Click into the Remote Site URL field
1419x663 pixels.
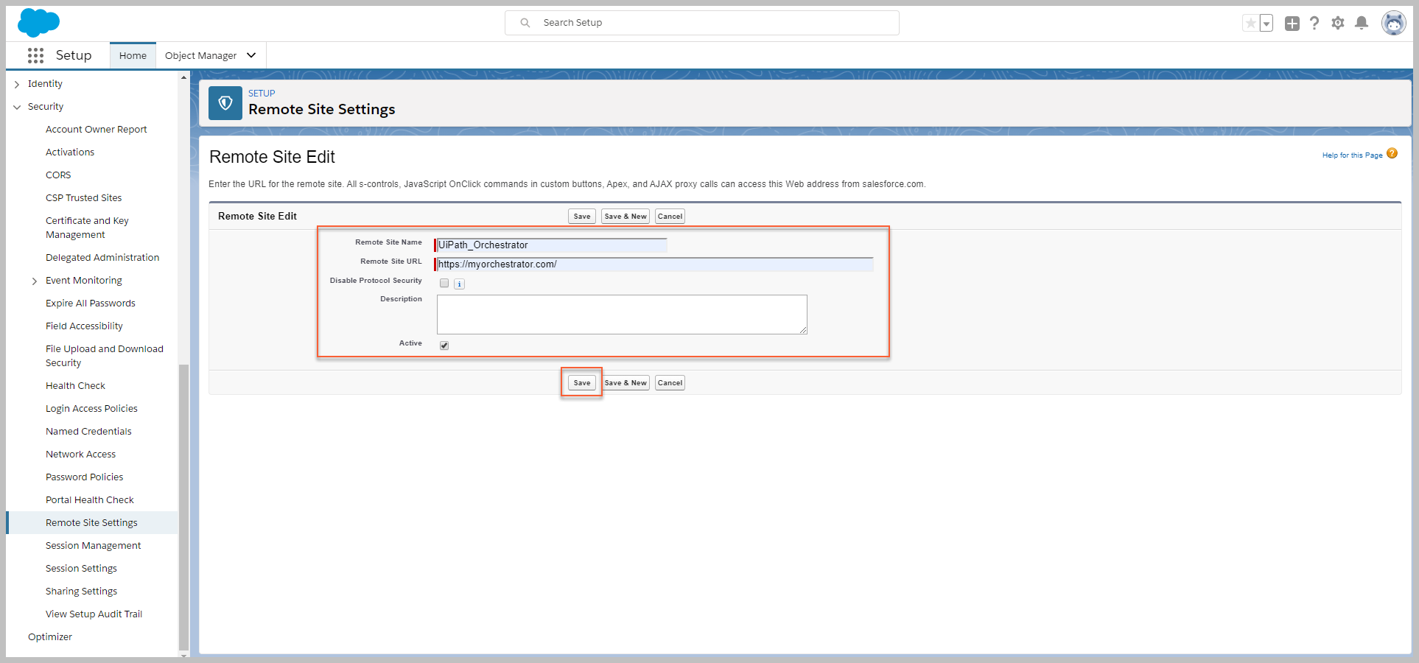pos(654,264)
